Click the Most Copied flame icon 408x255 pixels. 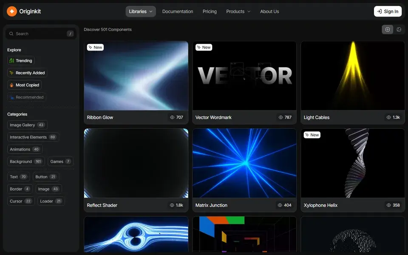point(11,85)
